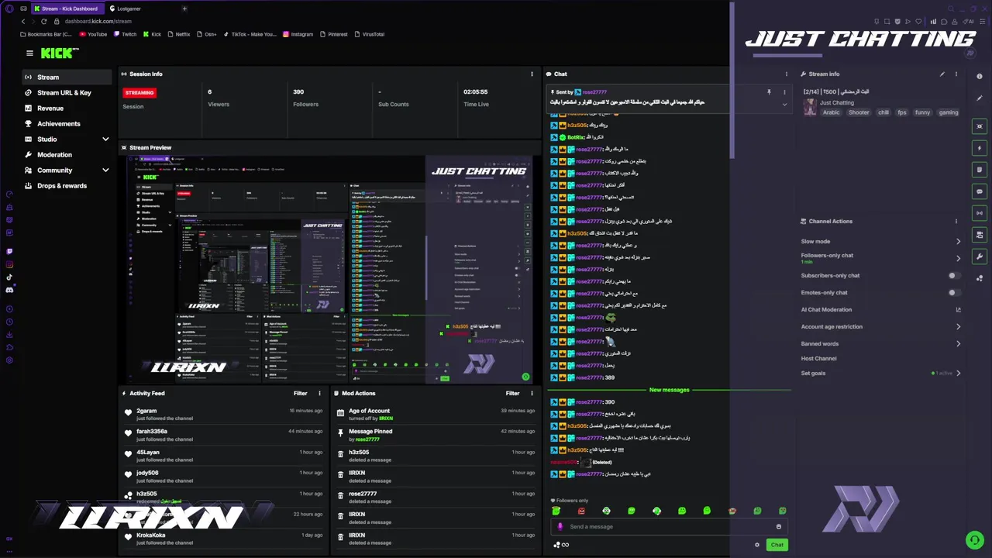Click the browser heart favorites icon
This screenshot has width=992, height=558.
coord(919,21)
